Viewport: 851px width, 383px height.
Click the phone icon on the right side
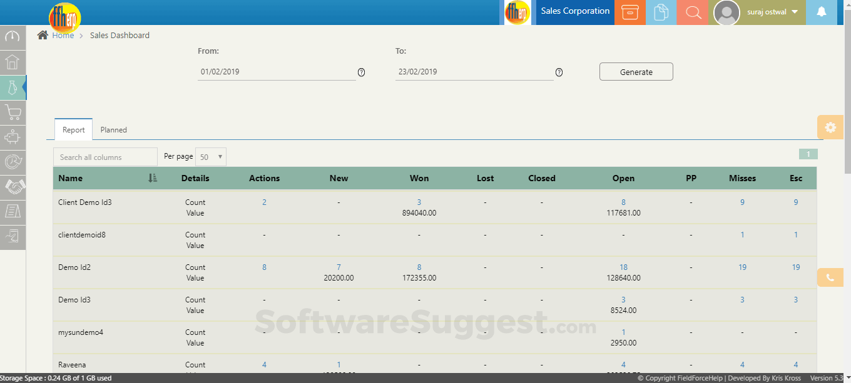pyautogui.click(x=830, y=277)
